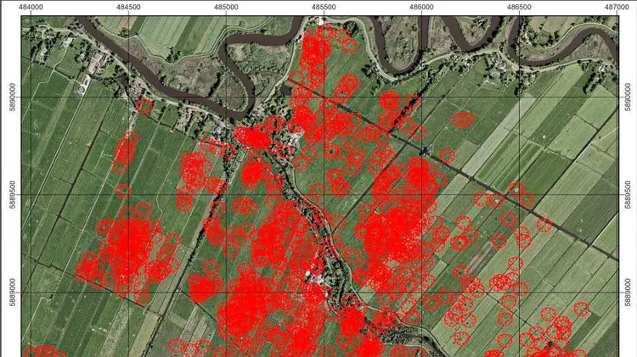Click the 5889500 northing label on left margin
The image size is (637, 357).
point(12,195)
